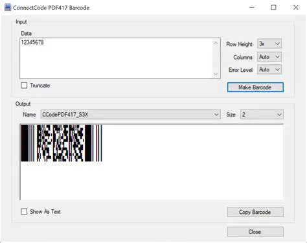Maximize the ConnectCode window
Screen dimensions: 307x243
[x=273, y=8]
